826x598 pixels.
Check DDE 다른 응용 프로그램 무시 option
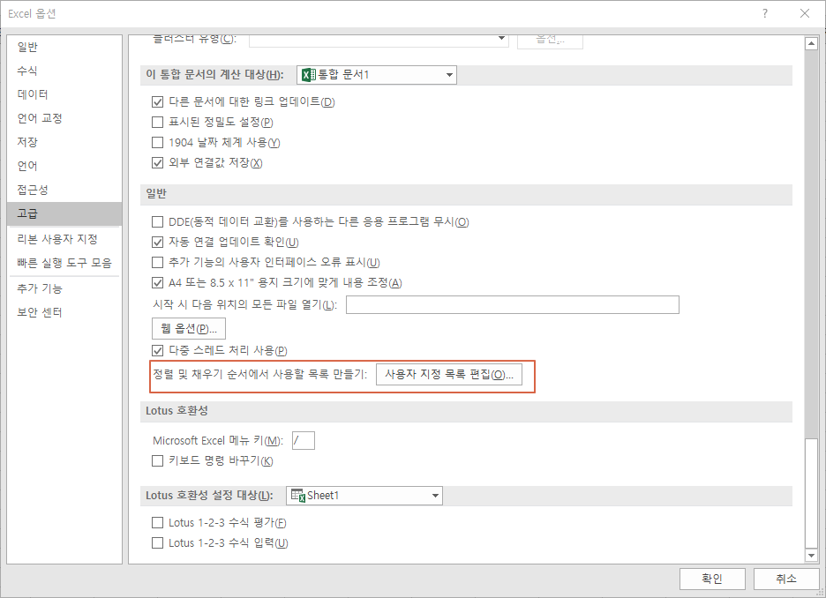(x=157, y=221)
